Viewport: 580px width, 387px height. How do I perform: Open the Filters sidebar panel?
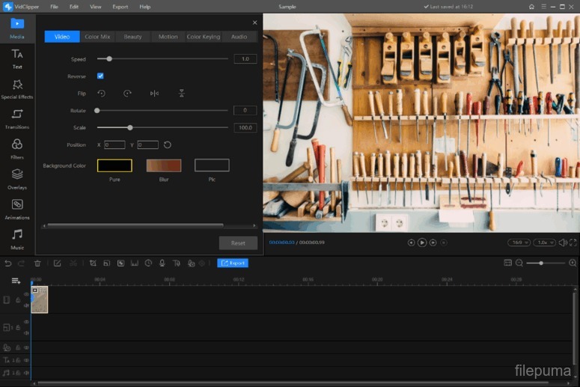(16, 147)
